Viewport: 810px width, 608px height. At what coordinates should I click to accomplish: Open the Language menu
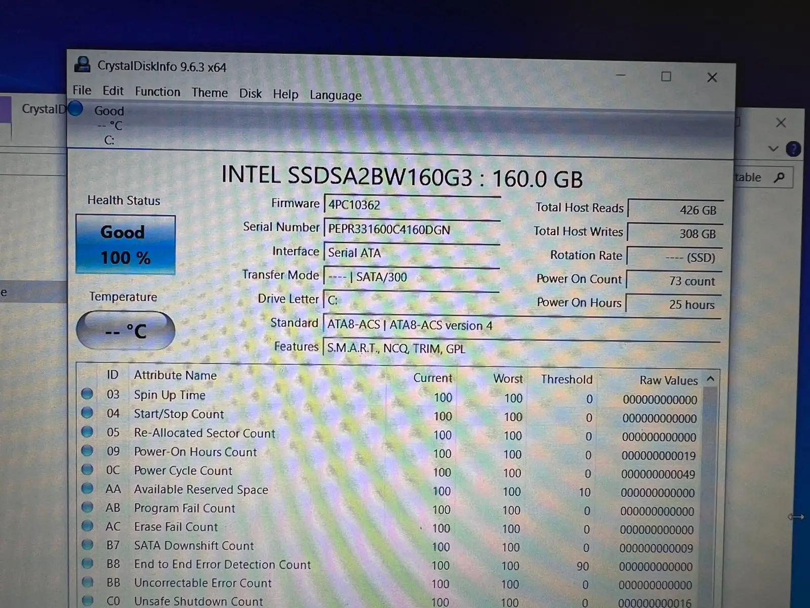(x=336, y=95)
